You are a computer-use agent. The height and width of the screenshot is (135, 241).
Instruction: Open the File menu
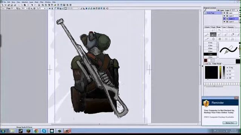(x=5, y=2)
